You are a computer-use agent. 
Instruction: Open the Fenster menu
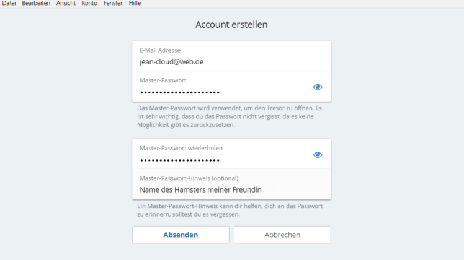113,3
